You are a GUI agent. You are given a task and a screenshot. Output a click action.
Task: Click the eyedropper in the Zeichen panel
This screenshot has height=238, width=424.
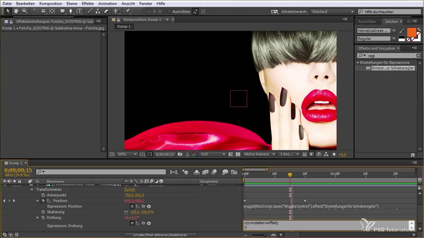click(402, 31)
